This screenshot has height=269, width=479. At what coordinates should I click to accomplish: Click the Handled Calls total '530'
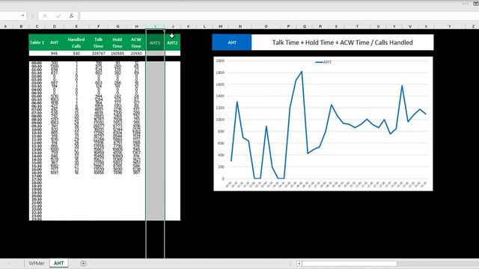[76, 53]
